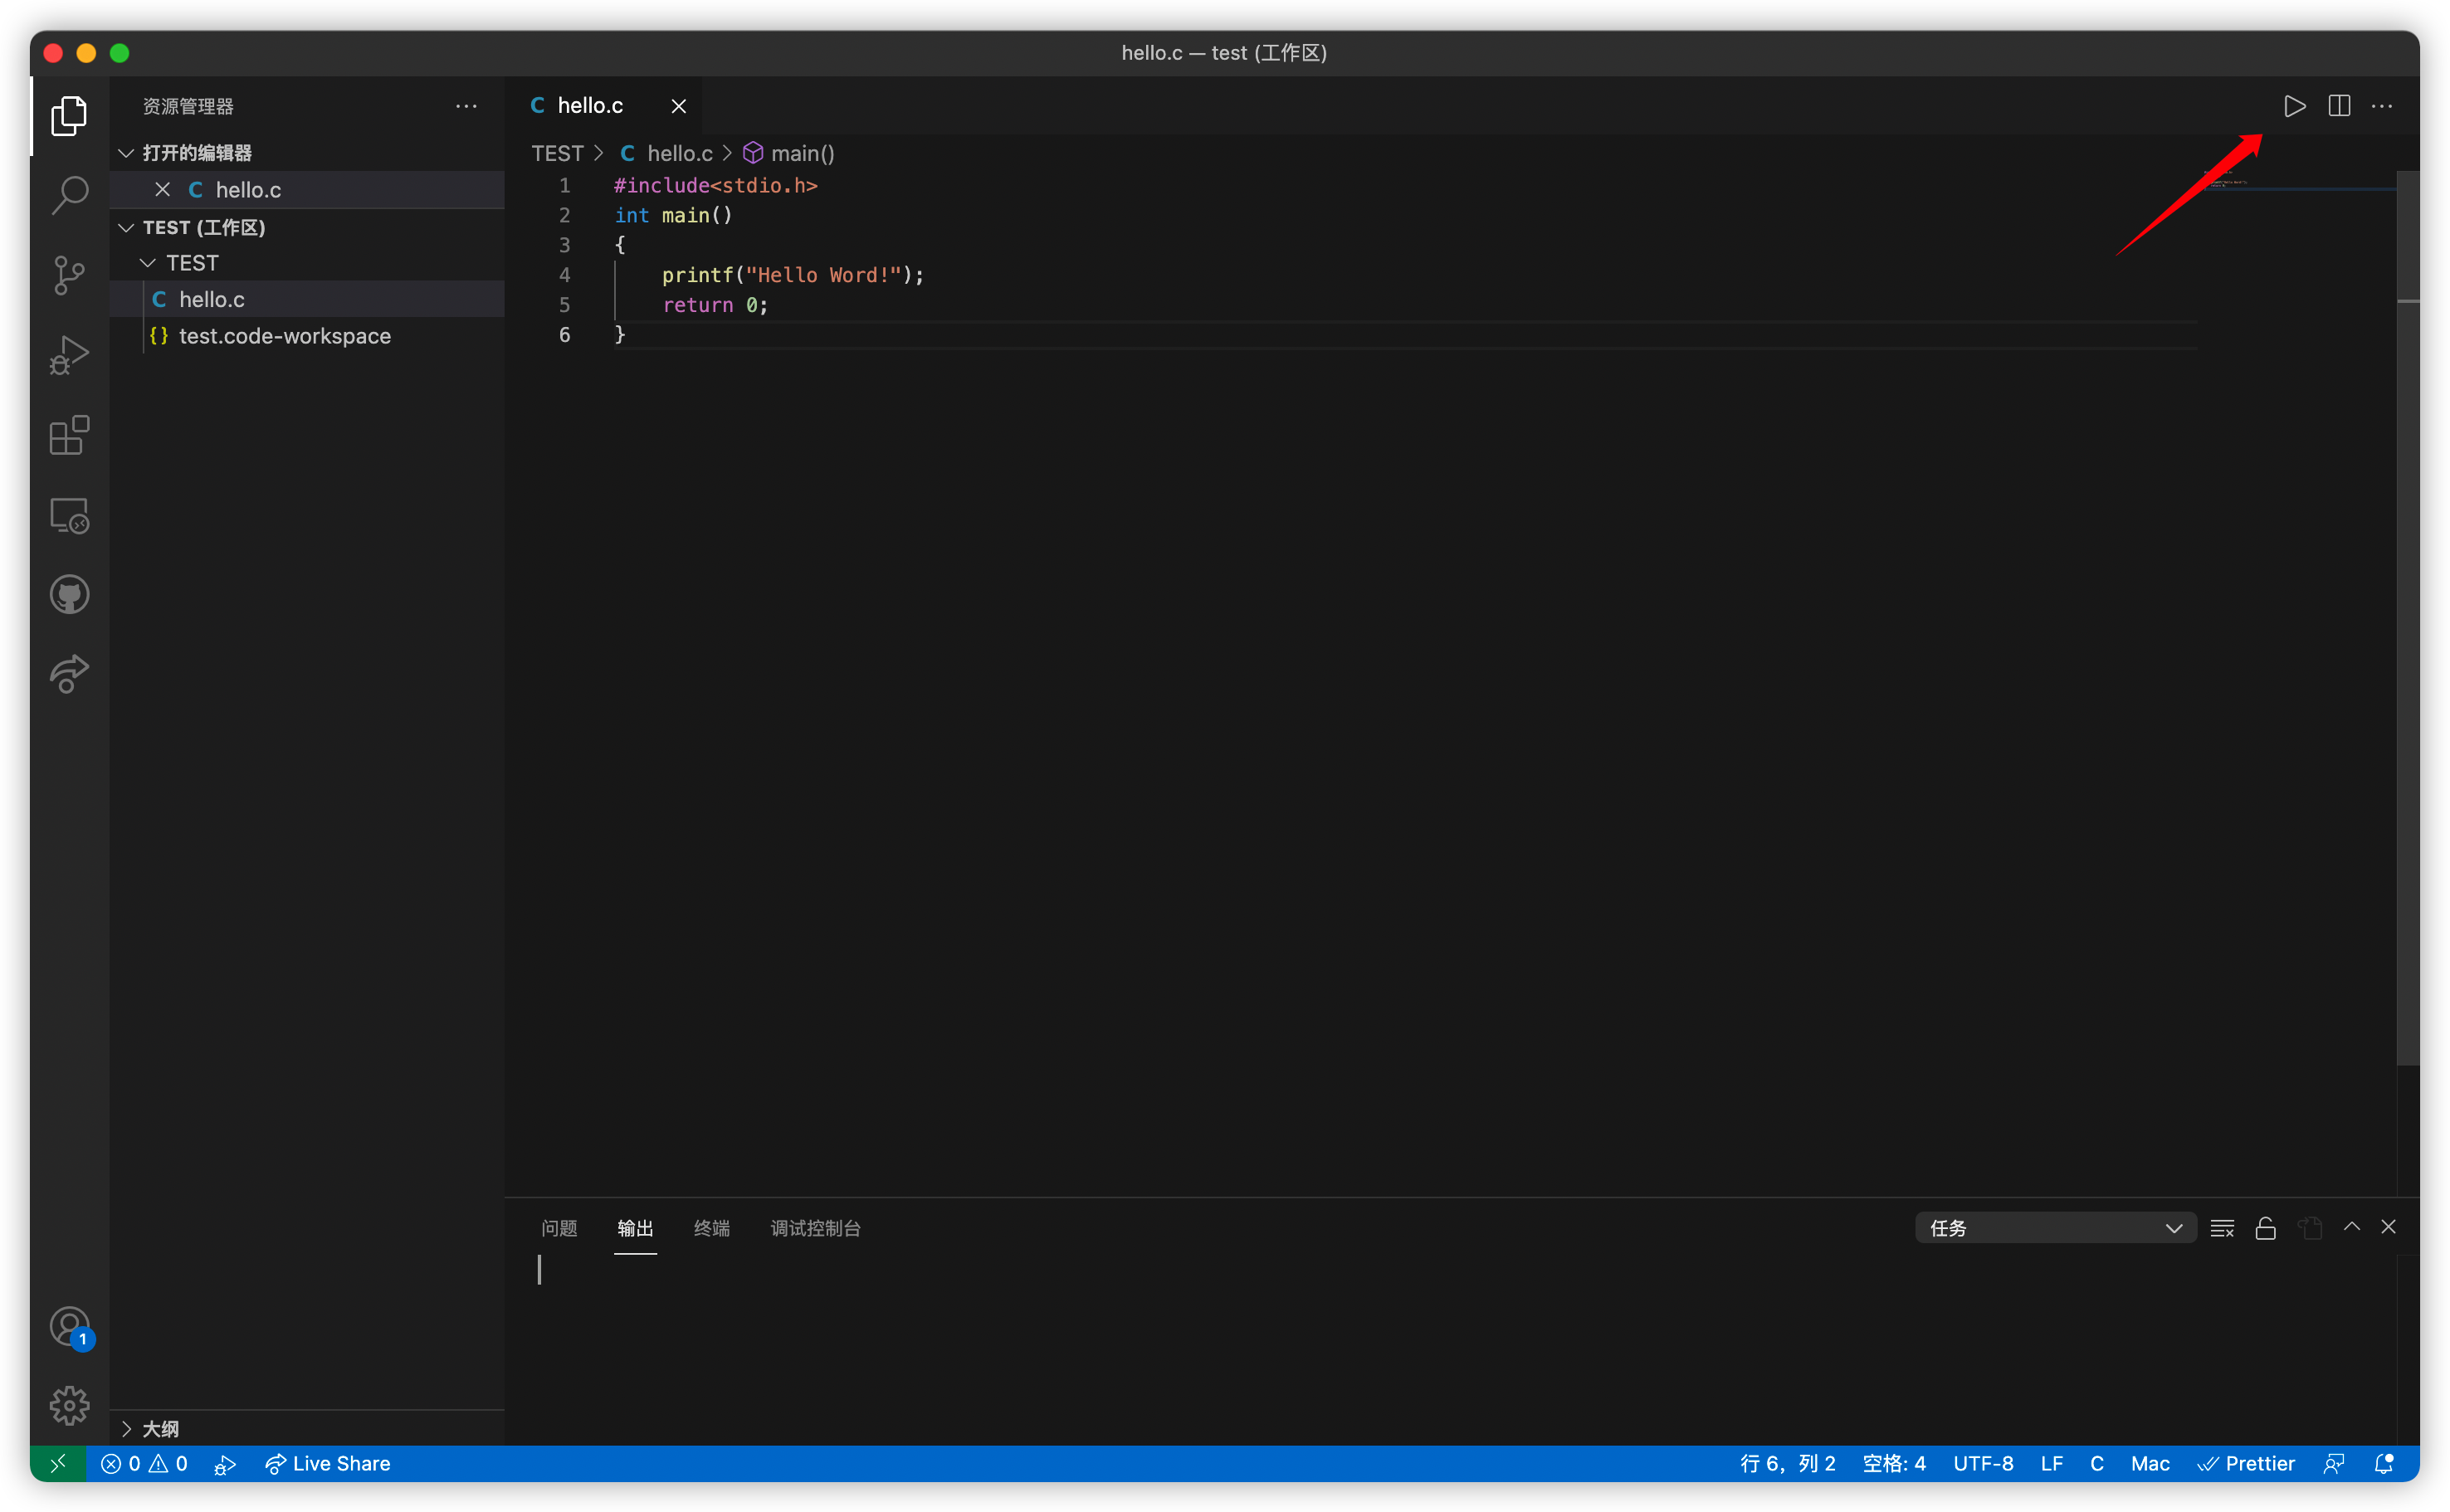Open the Explorer view in activity bar
The width and height of the screenshot is (2450, 1512).
69,115
